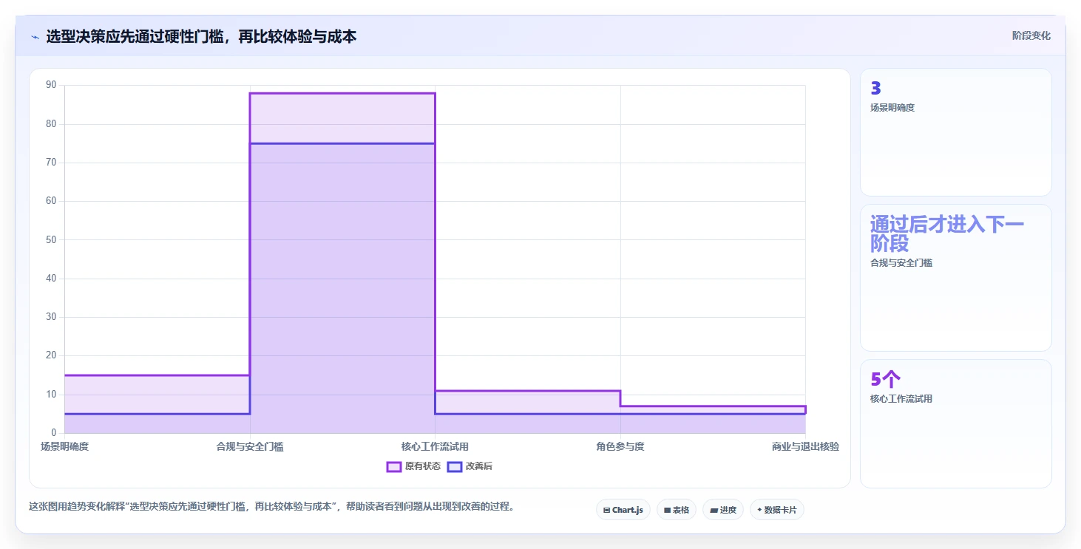
Task: Click the y-axis value 30
Action: [52, 317]
